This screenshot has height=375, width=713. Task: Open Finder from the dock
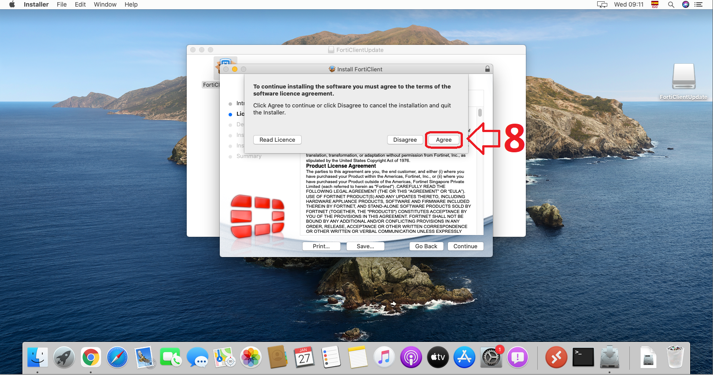(37, 357)
